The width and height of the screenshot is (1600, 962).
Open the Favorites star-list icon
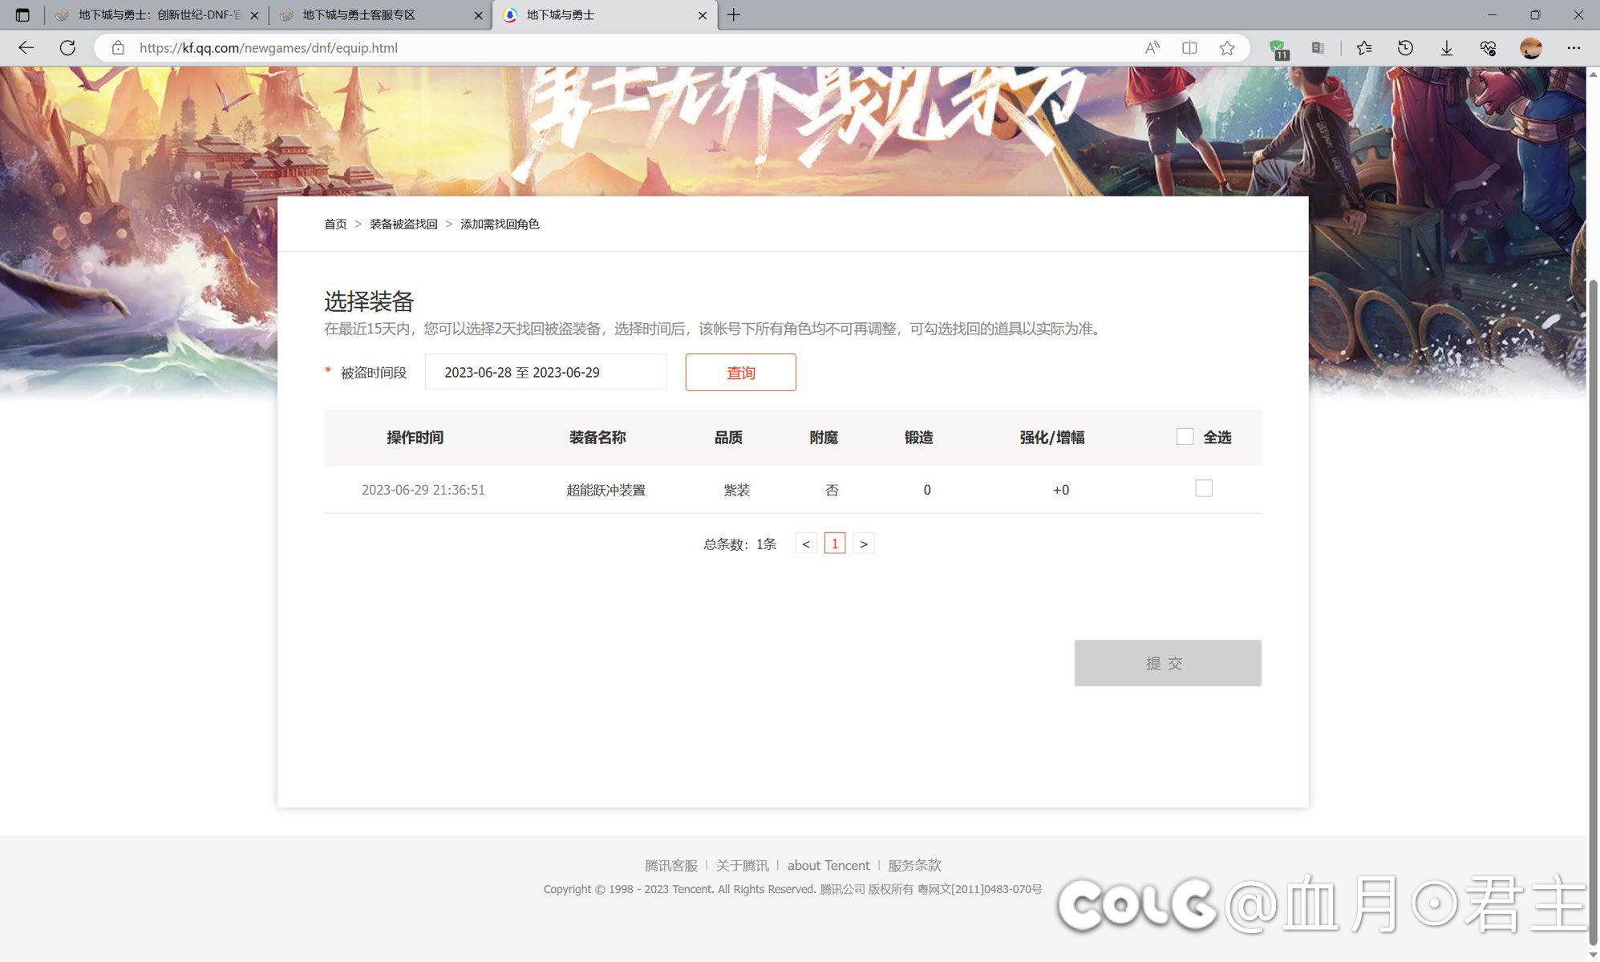[1363, 48]
